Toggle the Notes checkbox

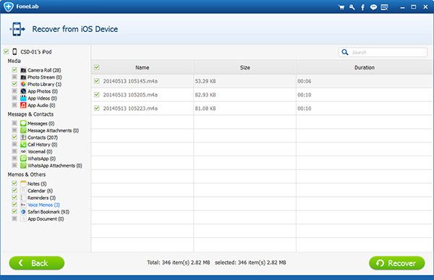pyautogui.click(x=14, y=183)
